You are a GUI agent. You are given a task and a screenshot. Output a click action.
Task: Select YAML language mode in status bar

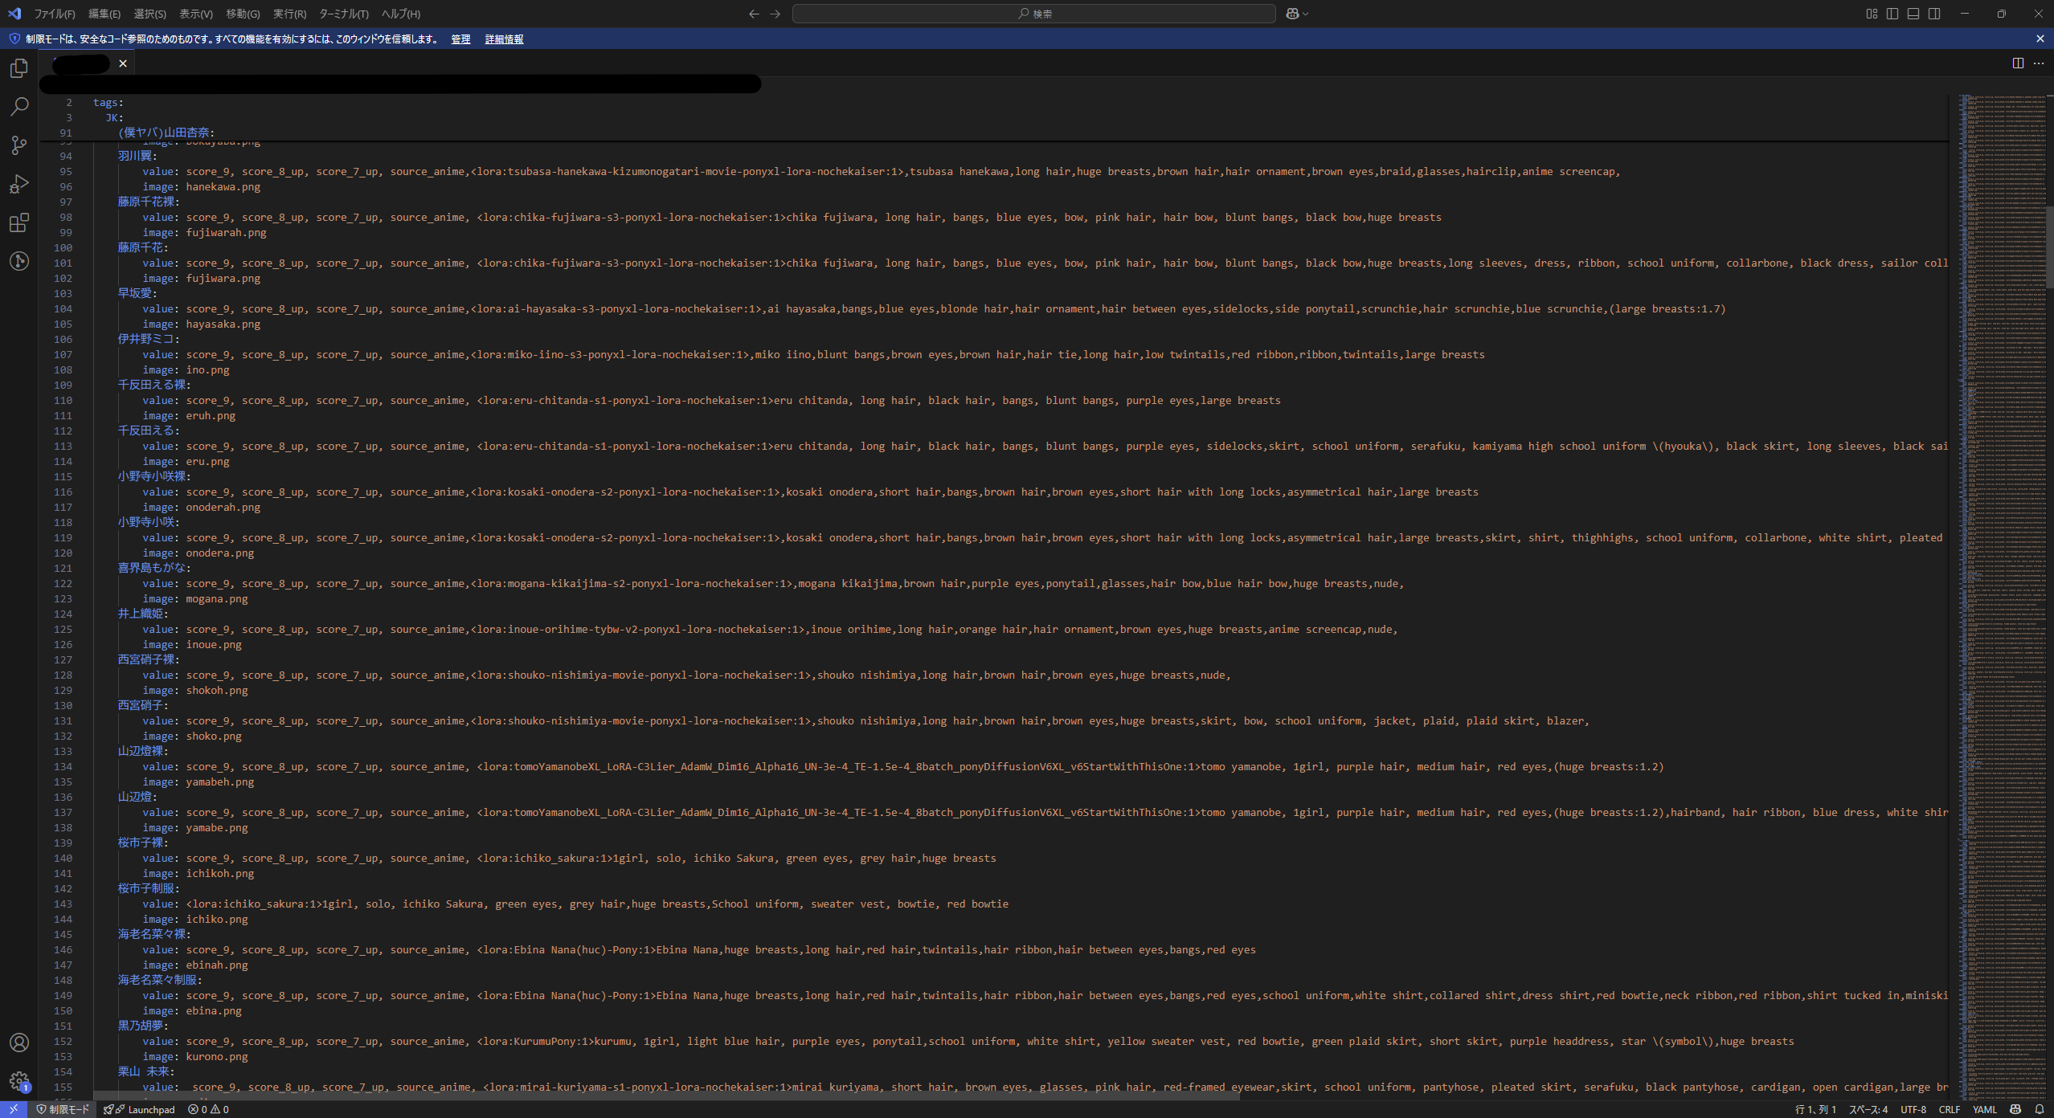(1984, 1109)
